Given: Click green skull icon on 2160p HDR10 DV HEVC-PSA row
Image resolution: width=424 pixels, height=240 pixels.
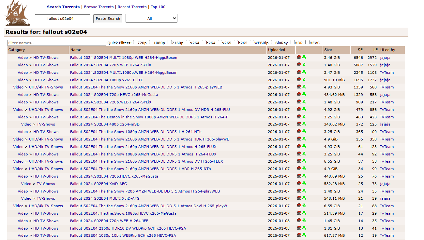Looking at the screenshot, I should tap(304, 228).
